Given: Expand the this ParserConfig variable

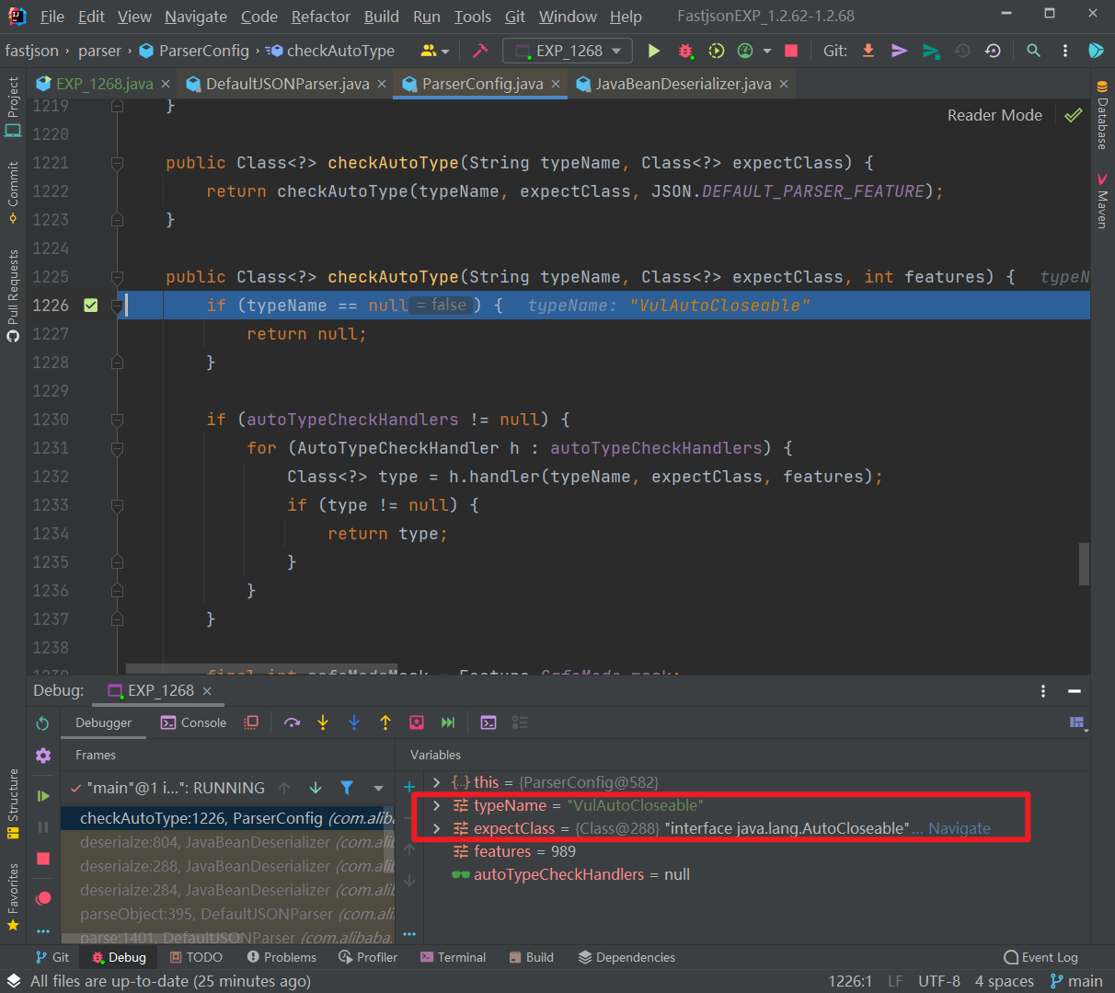Looking at the screenshot, I should [435, 781].
